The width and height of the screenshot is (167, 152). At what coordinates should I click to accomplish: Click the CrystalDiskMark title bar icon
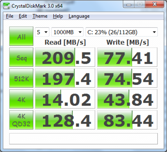6,6
